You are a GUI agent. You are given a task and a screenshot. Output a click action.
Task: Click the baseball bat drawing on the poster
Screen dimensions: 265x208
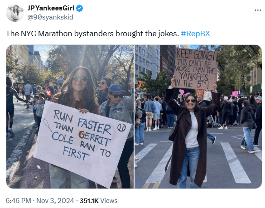[48, 126]
